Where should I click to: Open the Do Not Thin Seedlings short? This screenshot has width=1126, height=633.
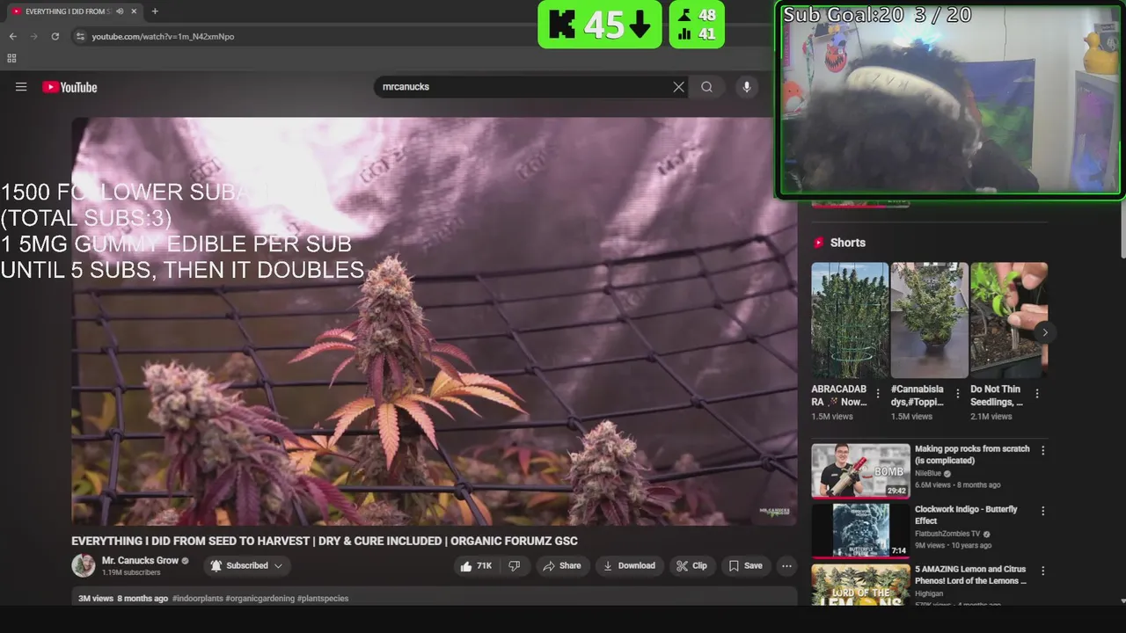tap(1009, 320)
